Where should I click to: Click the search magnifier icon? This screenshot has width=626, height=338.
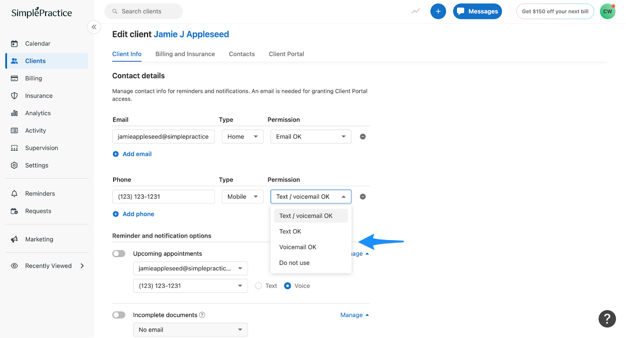pyautogui.click(x=115, y=11)
